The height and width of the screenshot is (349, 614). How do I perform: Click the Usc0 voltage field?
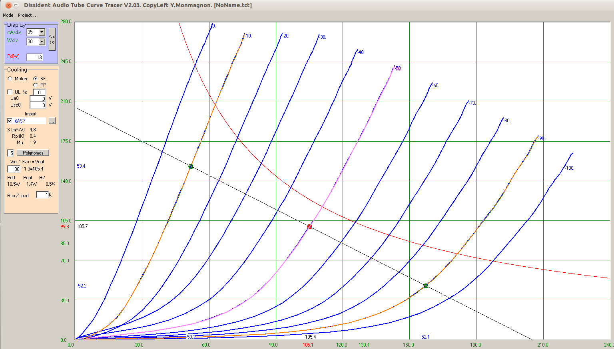38,105
